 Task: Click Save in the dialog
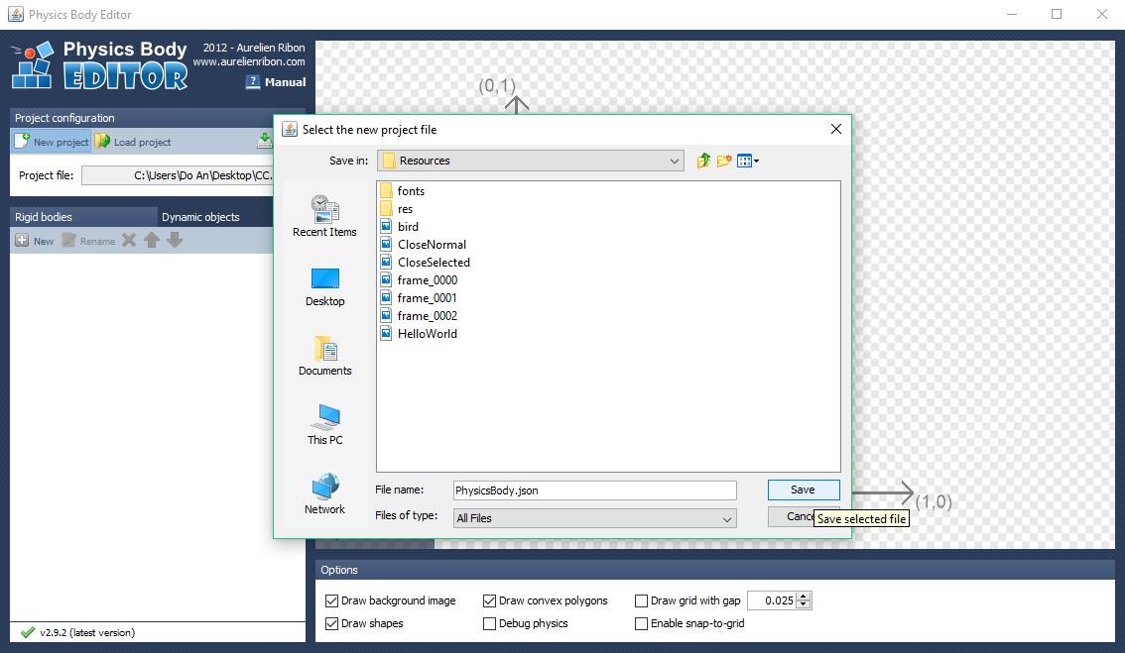pos(803,490)
